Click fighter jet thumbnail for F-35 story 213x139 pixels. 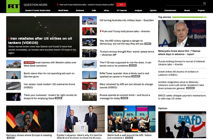(x=89, y=64)
